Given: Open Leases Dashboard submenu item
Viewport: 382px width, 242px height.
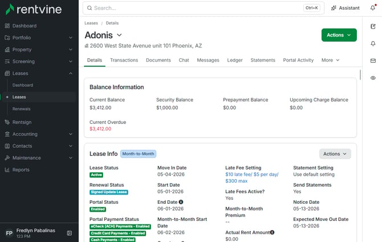Looking at the screenshot, I should 23,85.
